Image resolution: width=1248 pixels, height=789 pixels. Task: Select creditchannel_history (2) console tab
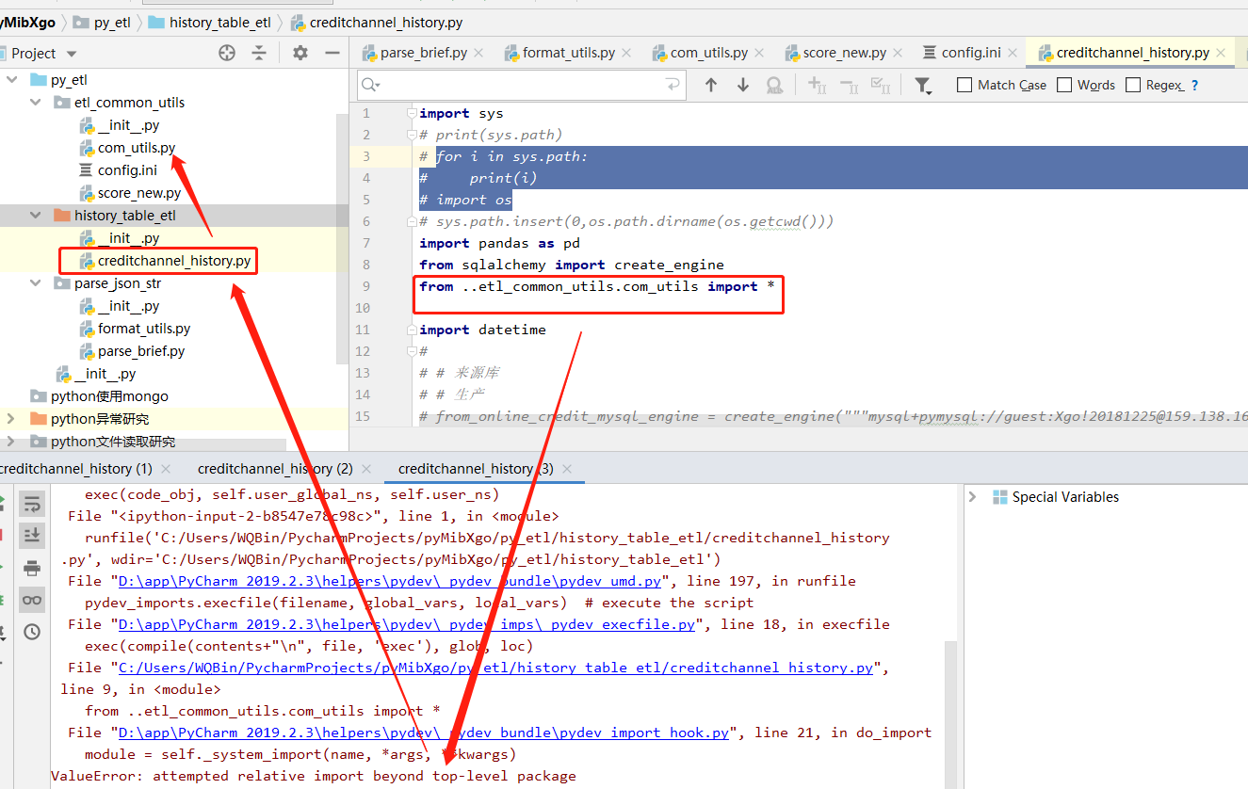[275, 468]
